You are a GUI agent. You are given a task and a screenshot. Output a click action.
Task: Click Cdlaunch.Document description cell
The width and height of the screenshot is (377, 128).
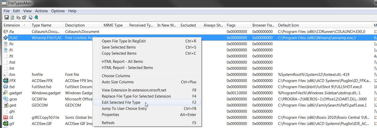coord(82,32)
